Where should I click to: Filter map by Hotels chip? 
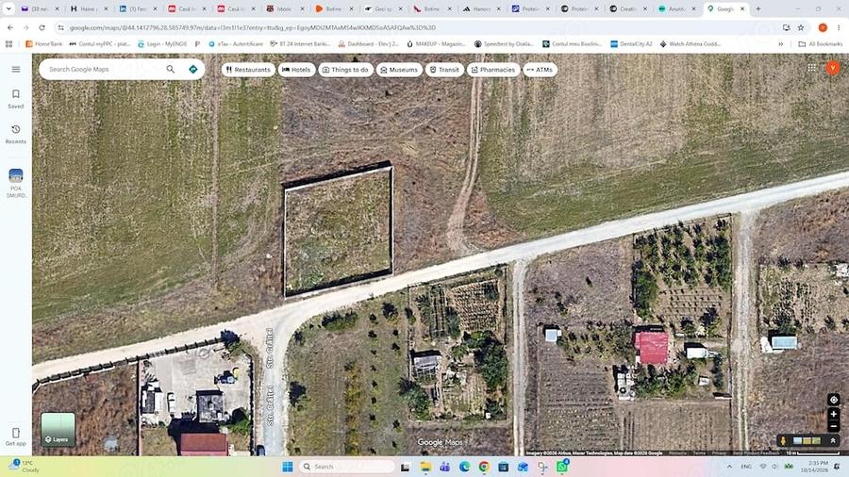coord(297,70)
